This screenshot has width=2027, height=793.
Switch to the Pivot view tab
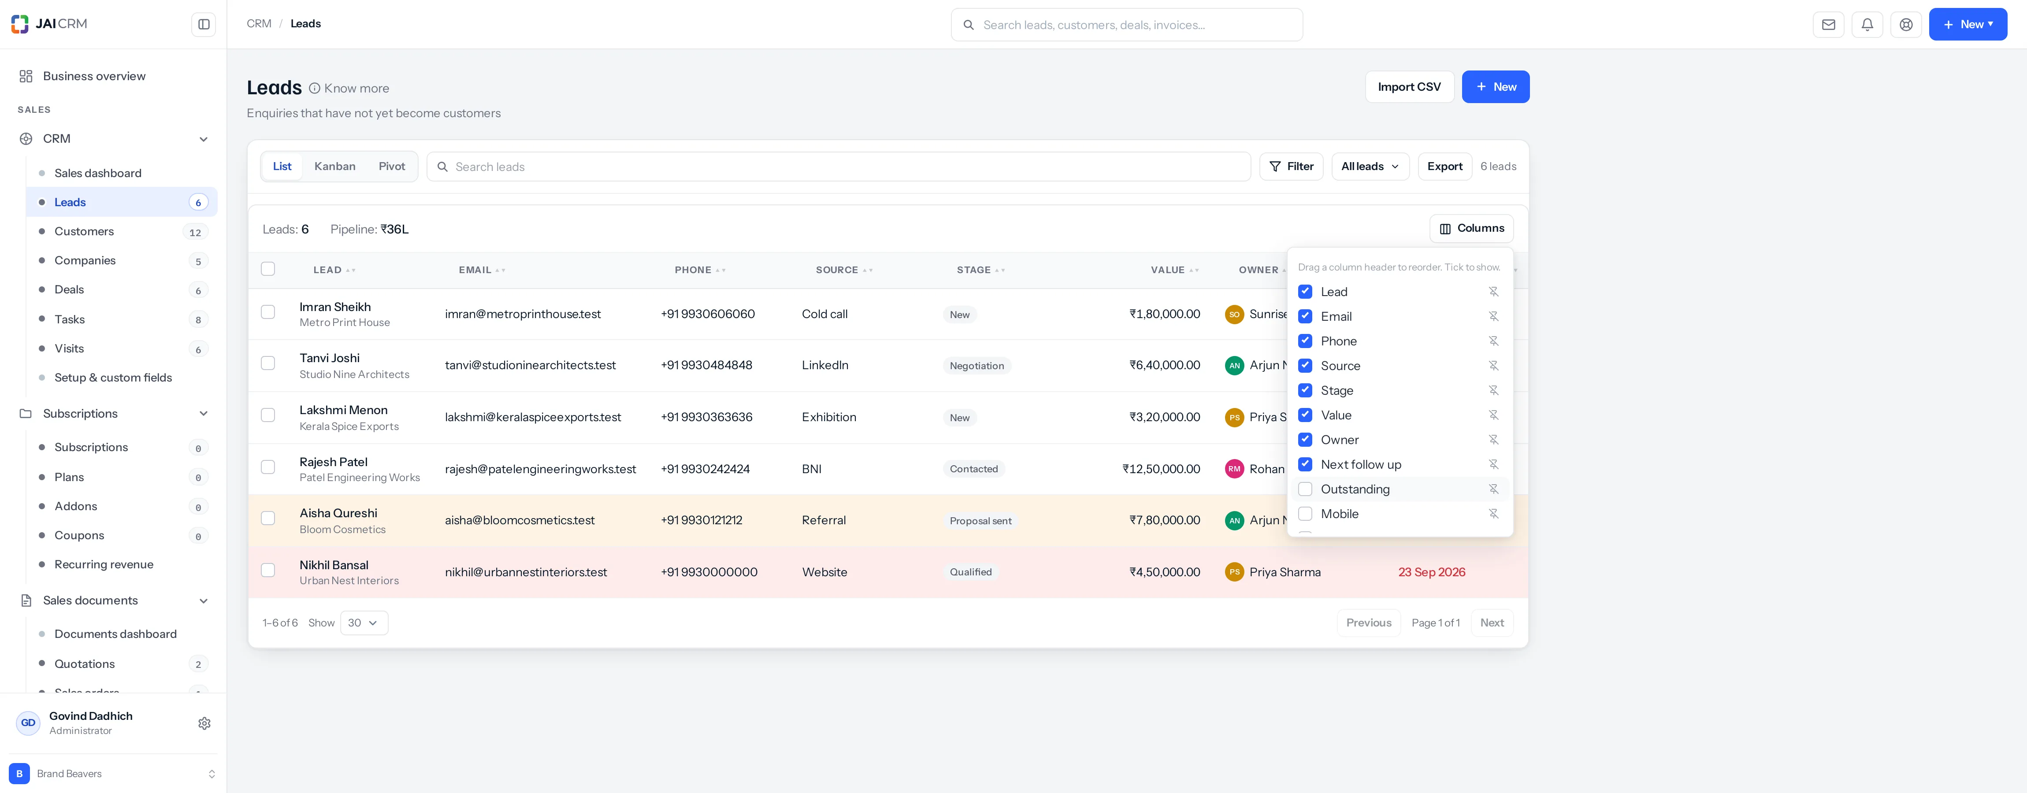392,166
